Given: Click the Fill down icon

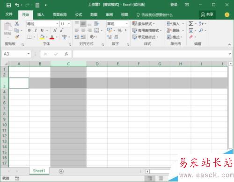Looking at the screenshot, I should [191, 30].
